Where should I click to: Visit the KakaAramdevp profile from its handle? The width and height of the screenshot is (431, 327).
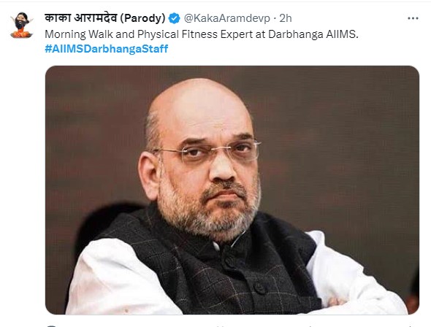pyautogui.click(x=226, y=18)
